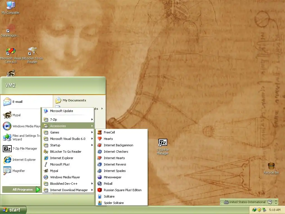Launch Windows Media Player from left Start column
The height and width of the screenshot is (214, 285).
21,126
